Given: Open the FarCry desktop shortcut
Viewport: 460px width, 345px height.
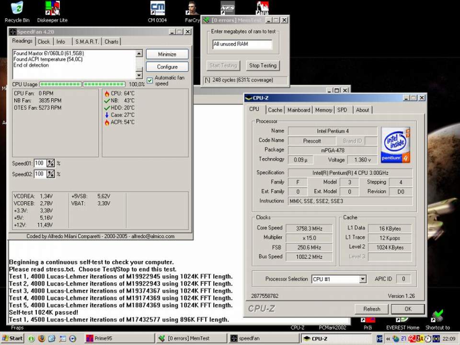Looking at the screenshot, I should (x=192, y=9).
